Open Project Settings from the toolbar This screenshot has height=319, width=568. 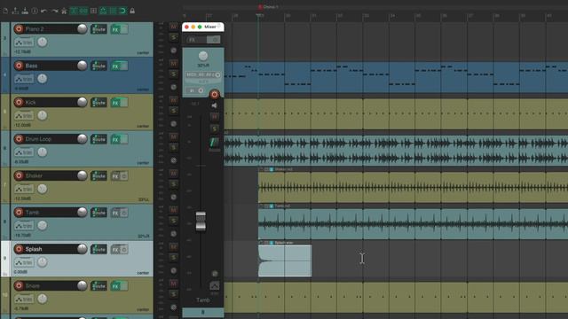tap(35, 11)
